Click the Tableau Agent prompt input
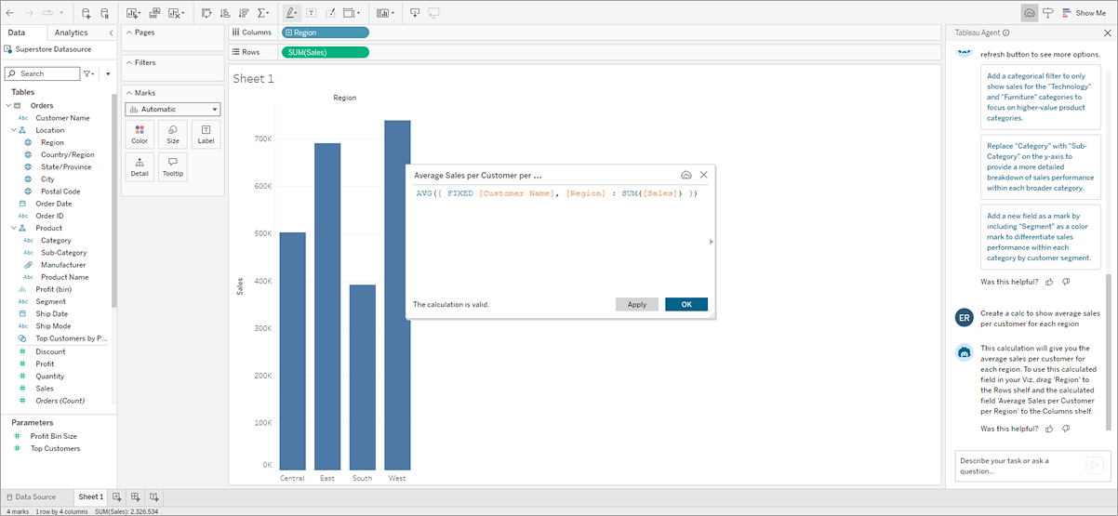 pos(1018,466)
